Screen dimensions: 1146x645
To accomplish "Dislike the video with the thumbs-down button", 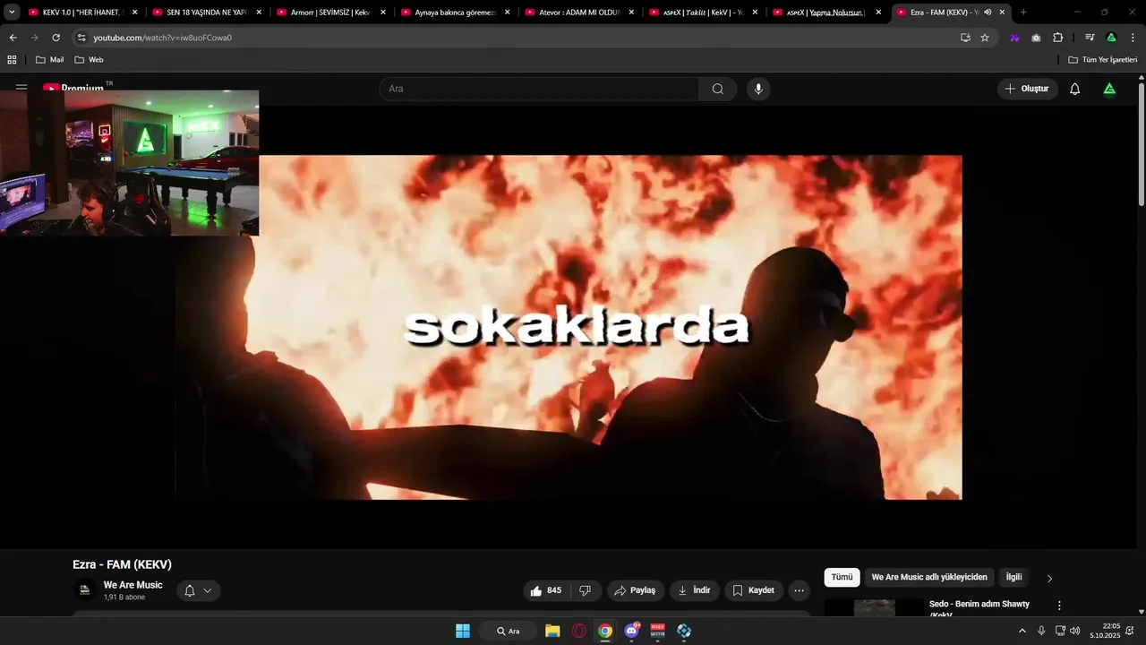I will coord(585,590).
